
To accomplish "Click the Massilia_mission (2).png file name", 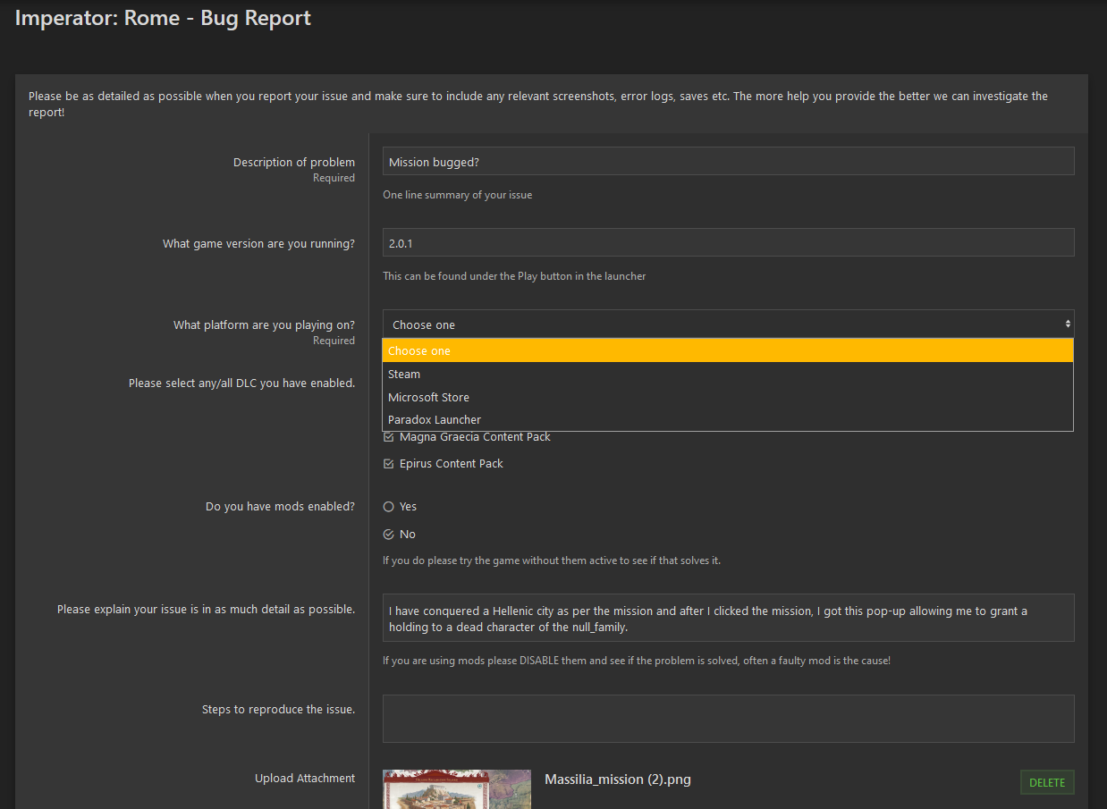I will pos(618,780).
